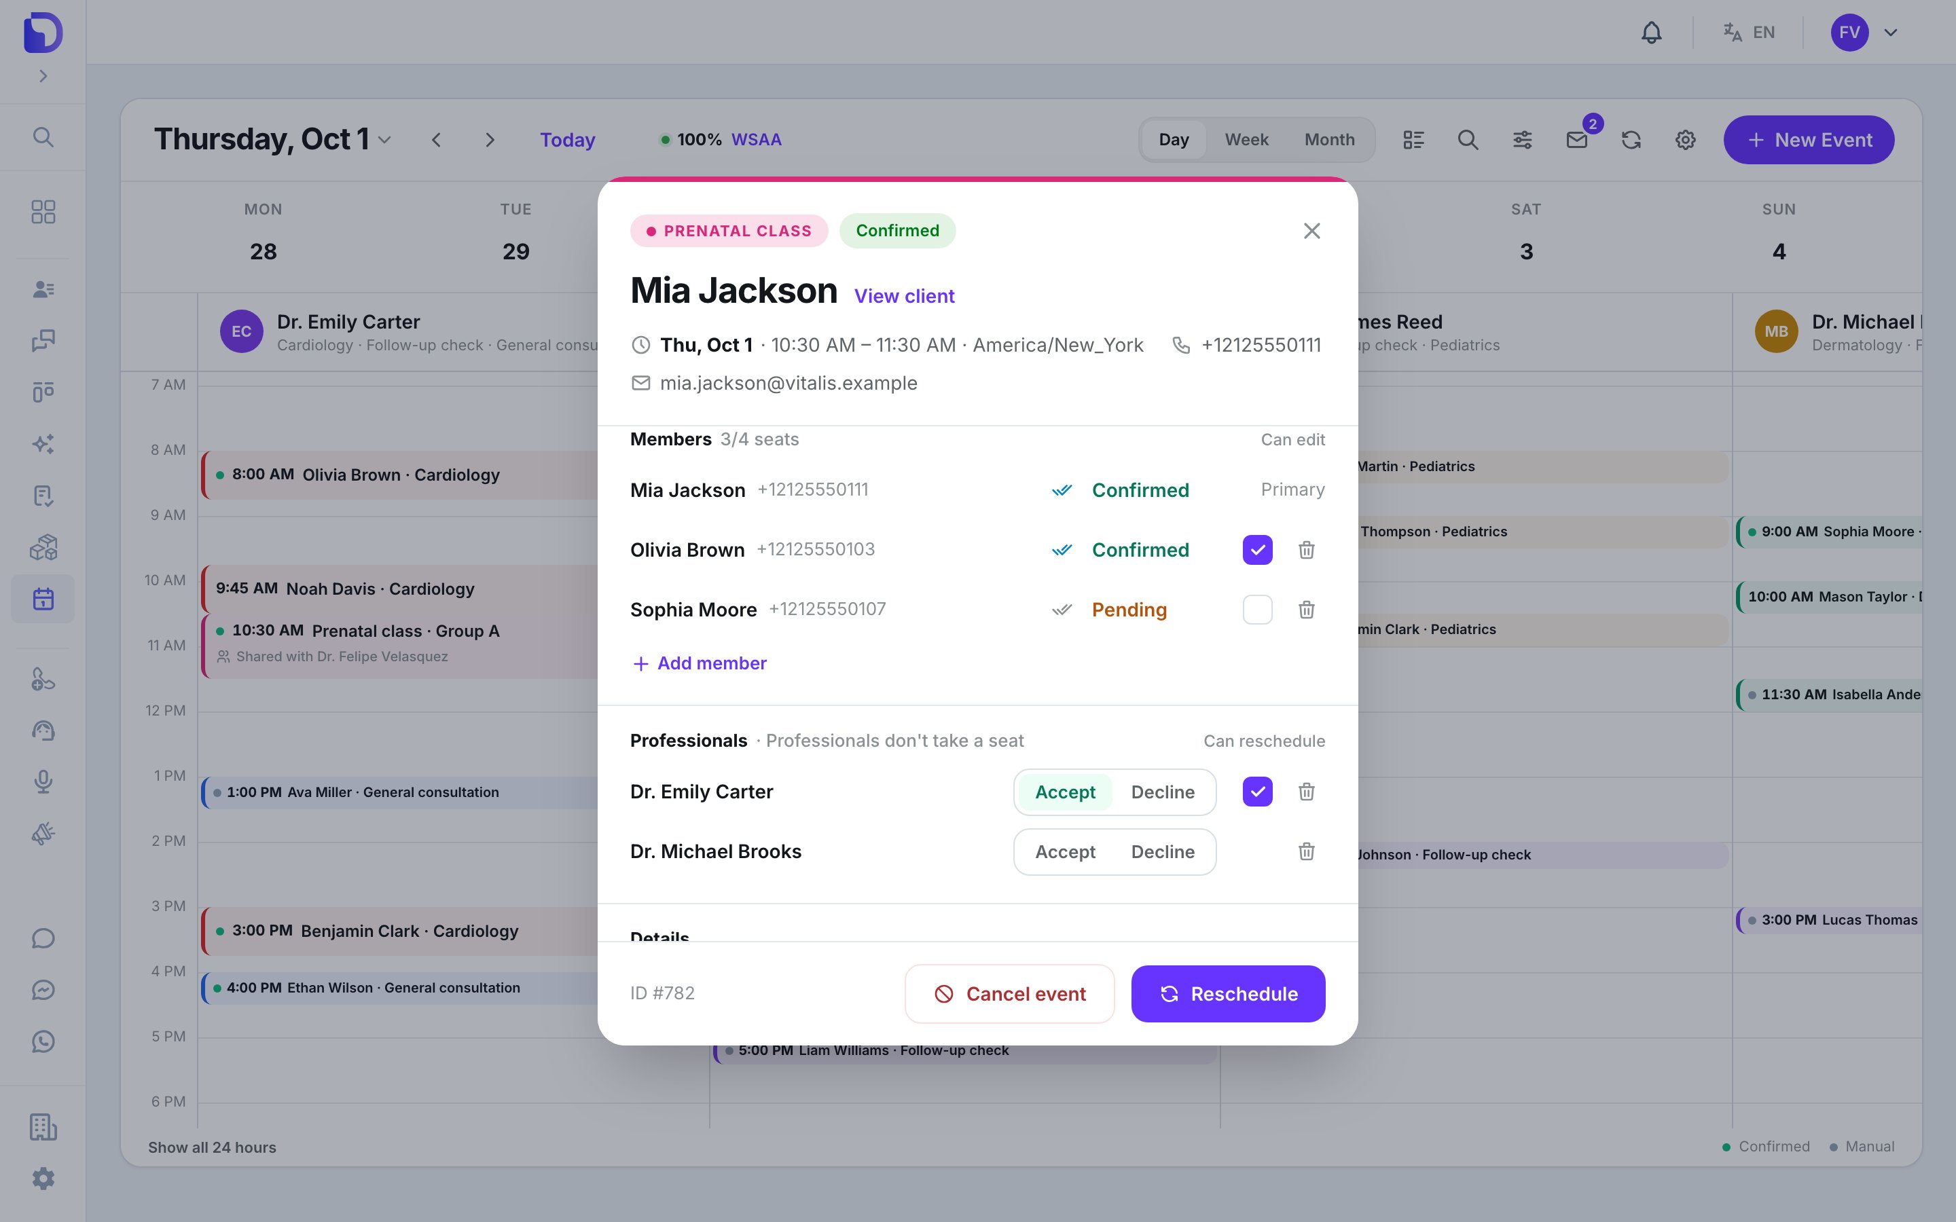The image size is (1956, 1222).
Task: Click Add member
Action: coord(699,663)
